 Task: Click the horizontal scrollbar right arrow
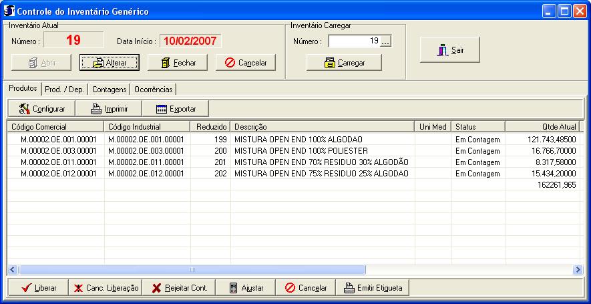[578, 269]
